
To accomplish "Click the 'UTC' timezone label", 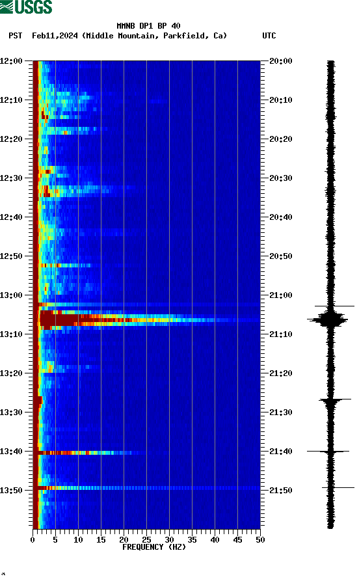I will tap(269, 36).
